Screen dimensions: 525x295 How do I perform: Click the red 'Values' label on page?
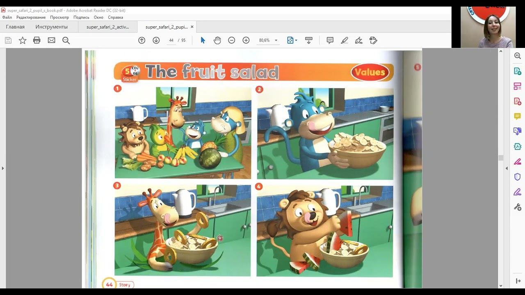coord(370,72)
